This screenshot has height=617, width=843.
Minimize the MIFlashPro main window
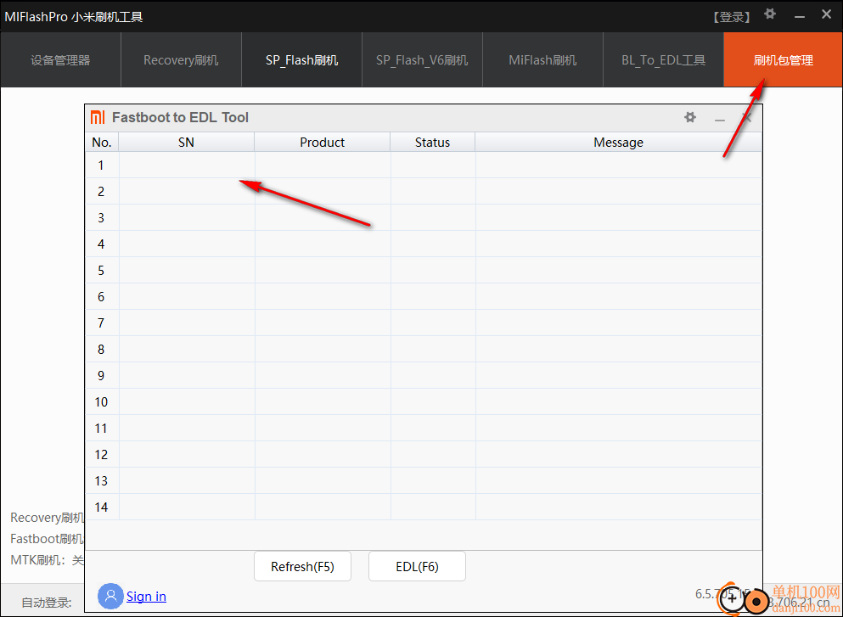pos(800,16)
